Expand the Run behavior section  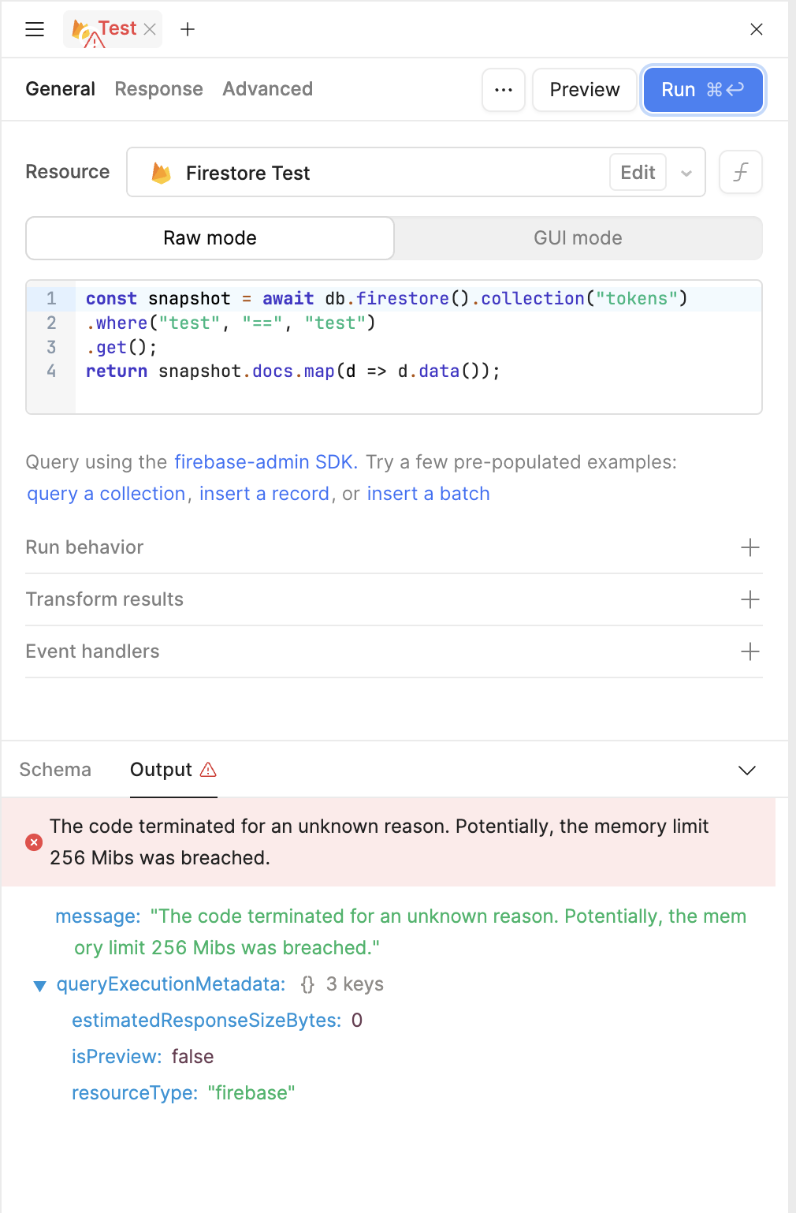(x=750, y=547)
